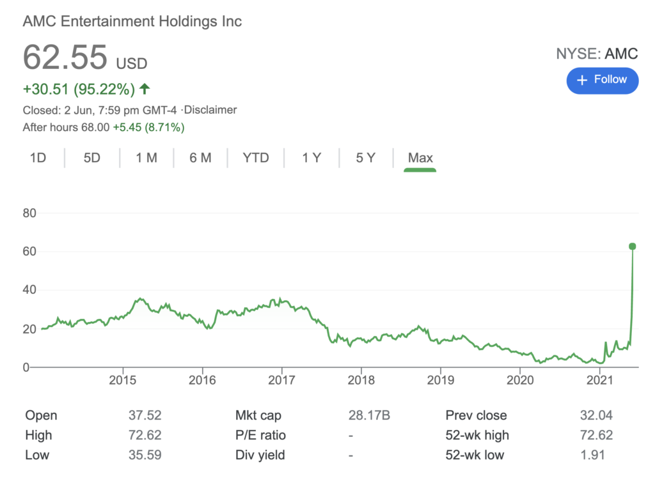655x490 pixels.
Task: Click the 20 label on price axis
Action: (x=29, y=329)
